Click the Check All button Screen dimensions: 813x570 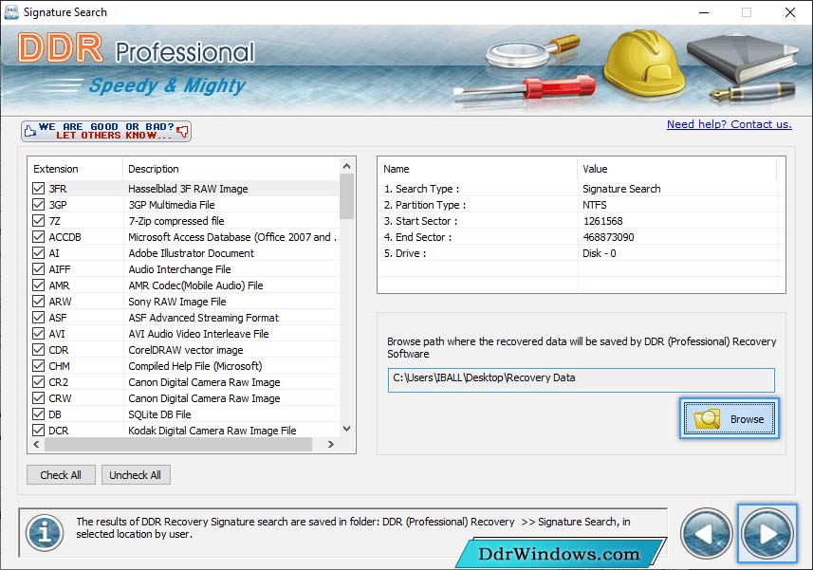61,474
